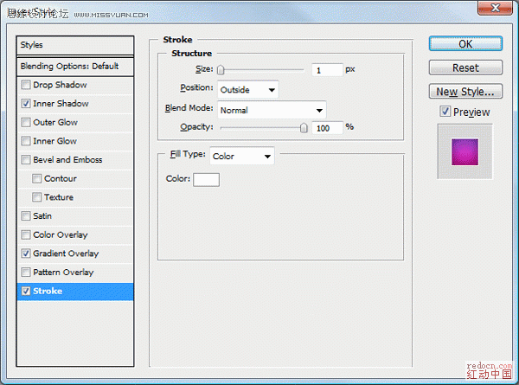519x385 pixels.
Task: Click the Size slider handle
Action: (x=221, y=70)
